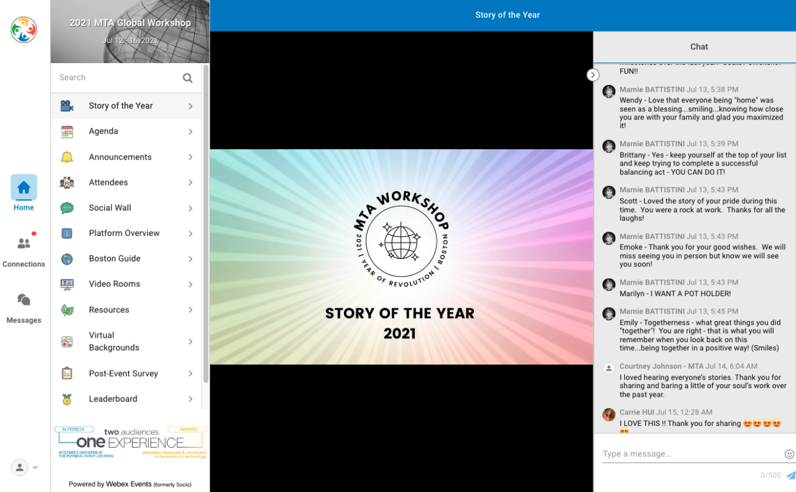Click the Story of the Year camera icon
Viewport: 796px width, 492px height.
[67, 106]
